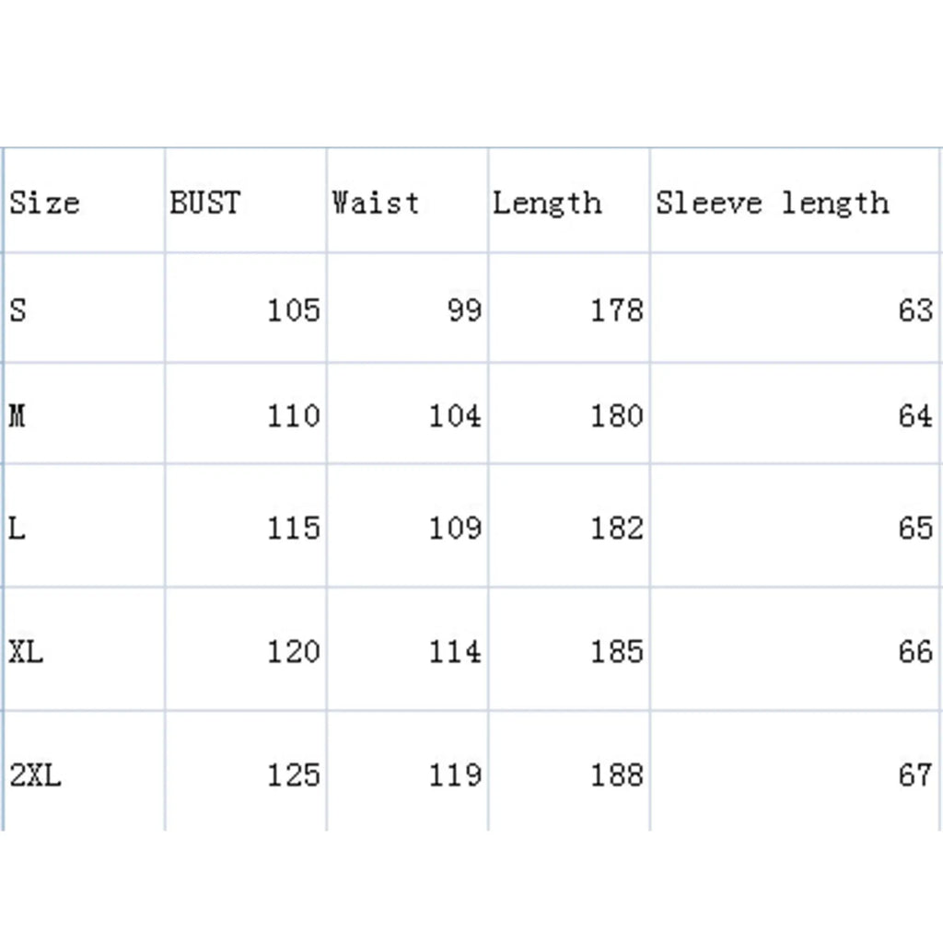Click the Size header cell
The height and width of the screenshot is (943, 943).
(x=44, y=203)
